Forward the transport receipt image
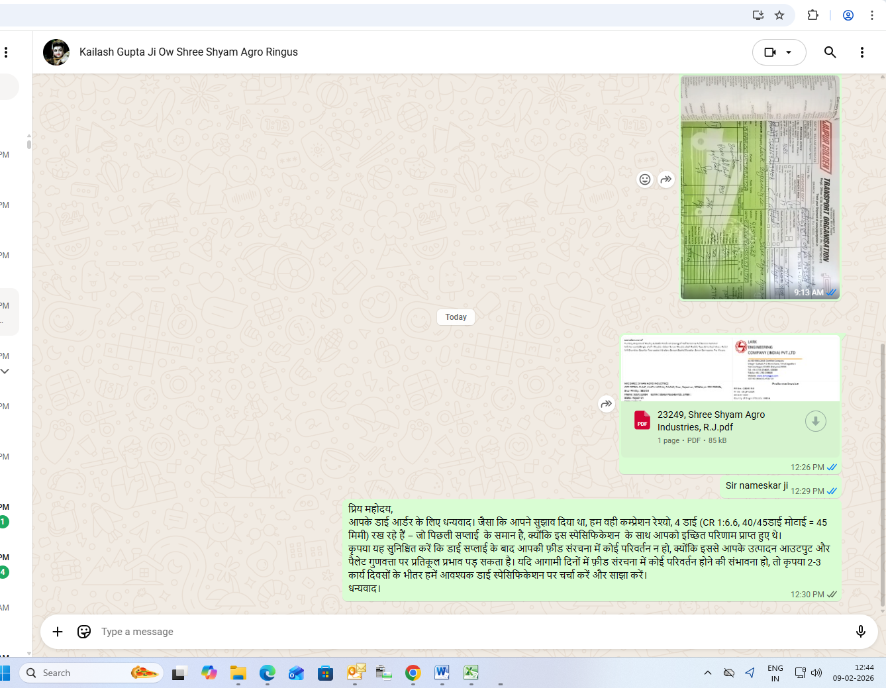The height and width of the screenshot is (688, 886). pyautogui.click(x=666, y=179)
